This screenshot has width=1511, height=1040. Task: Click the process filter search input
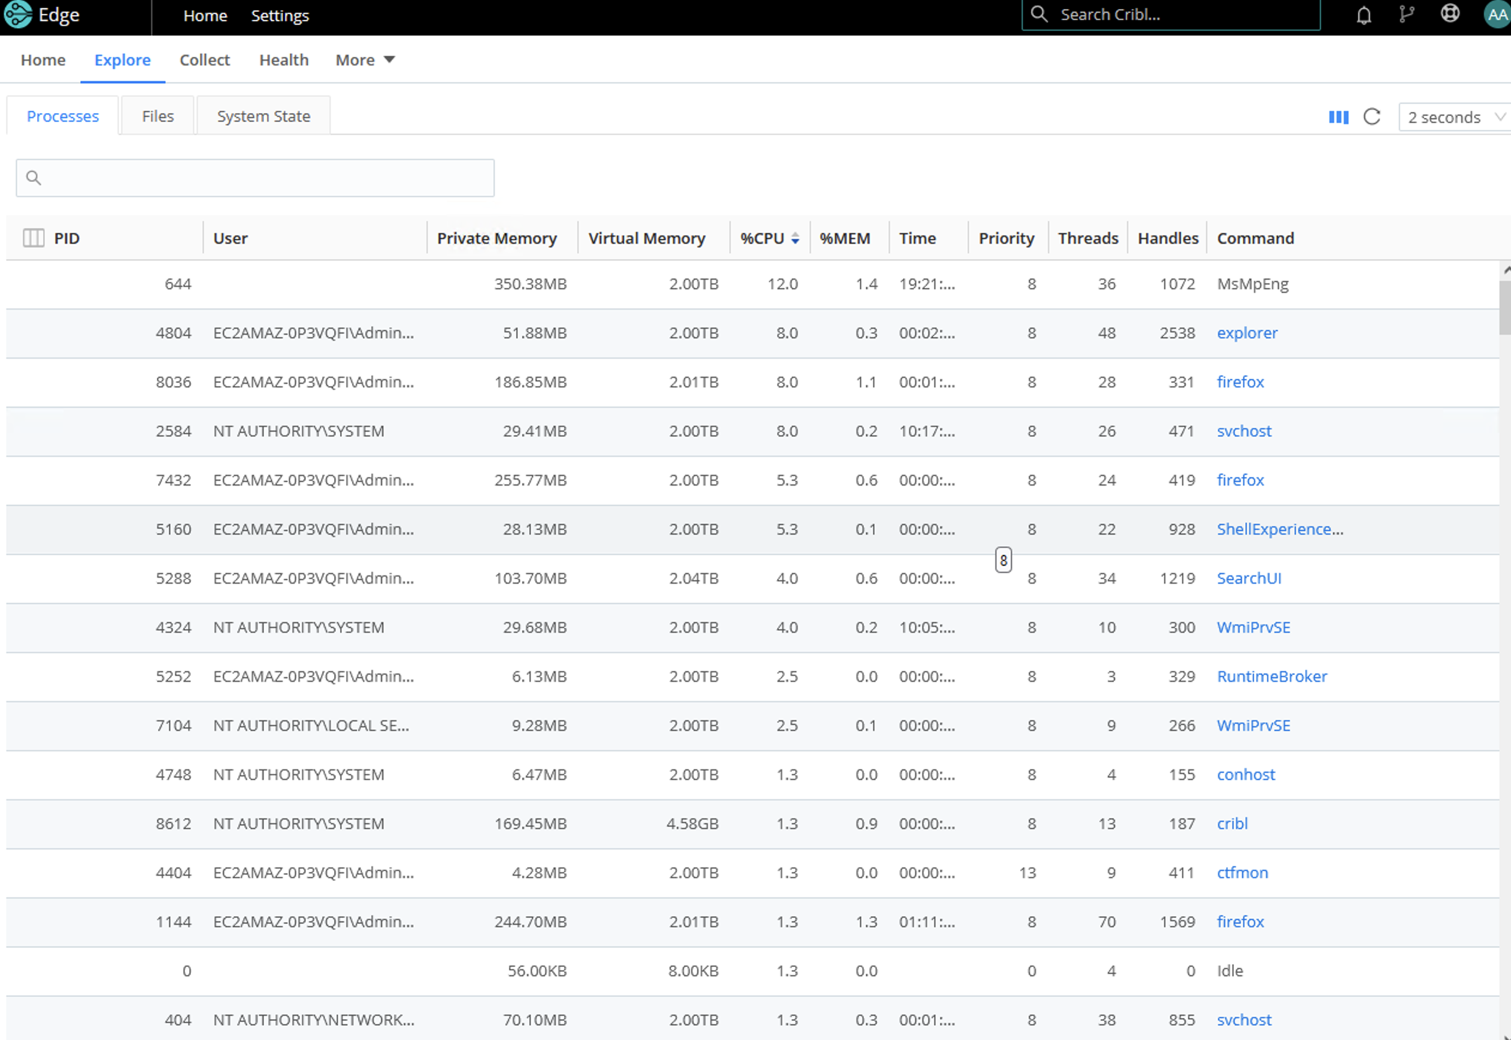click(x=254, y=177)
